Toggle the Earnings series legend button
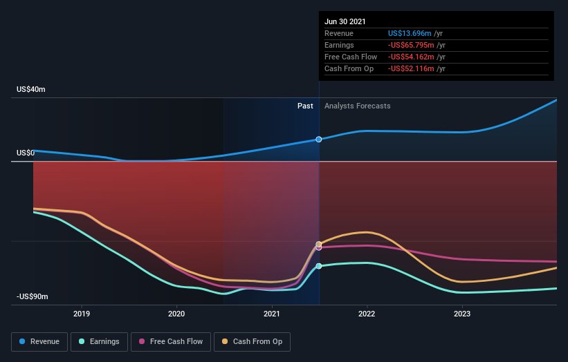This screenshot has height=362, width=568. (99, 342)
